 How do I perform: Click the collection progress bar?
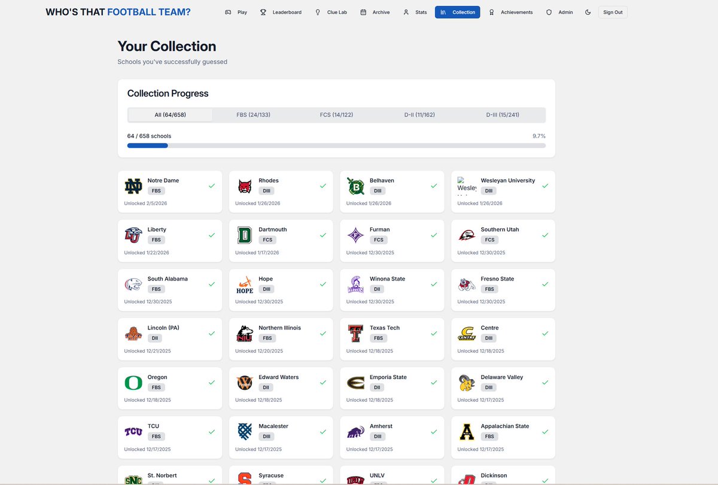click(336, 145)
